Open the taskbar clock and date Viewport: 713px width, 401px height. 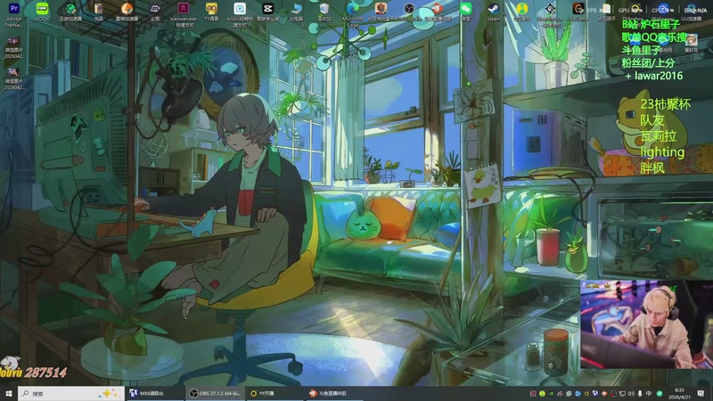click(x=680, y=393)
